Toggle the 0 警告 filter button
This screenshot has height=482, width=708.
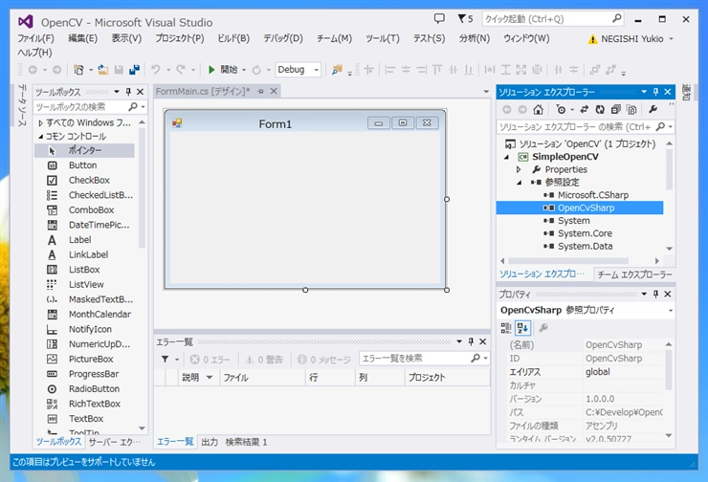[x=265, y=360]
